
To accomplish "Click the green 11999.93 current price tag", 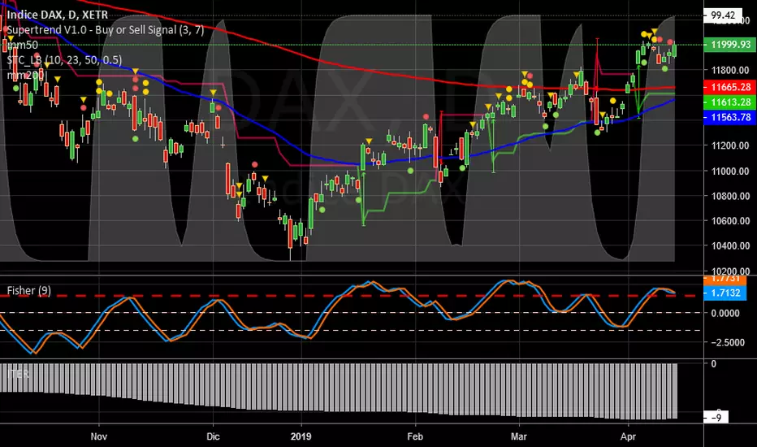I will point(730,45).
